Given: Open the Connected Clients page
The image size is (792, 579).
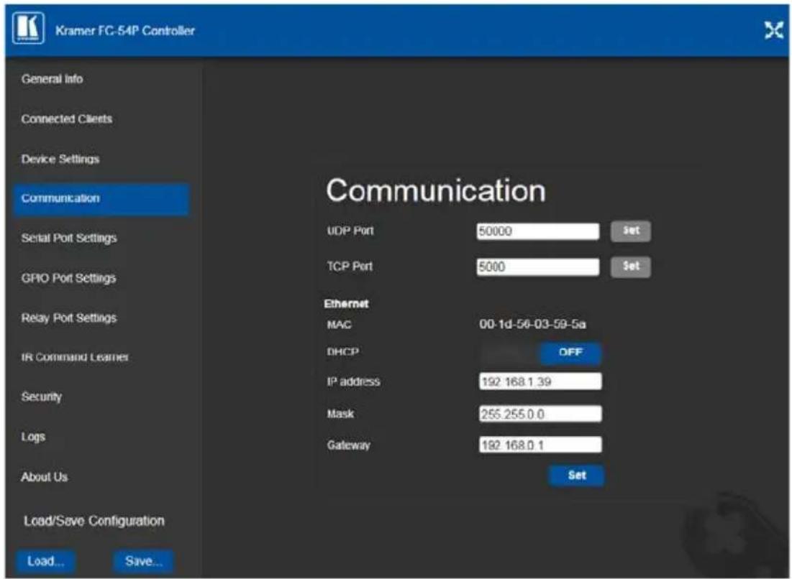Looking at the screenshot, I should click(x=67, y=119).
